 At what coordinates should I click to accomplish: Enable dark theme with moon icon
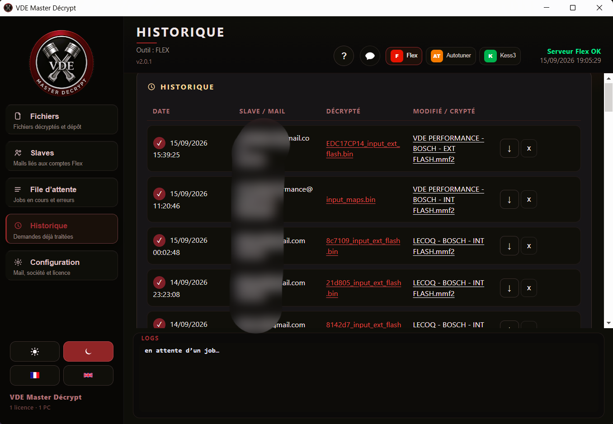pos(88,352)
